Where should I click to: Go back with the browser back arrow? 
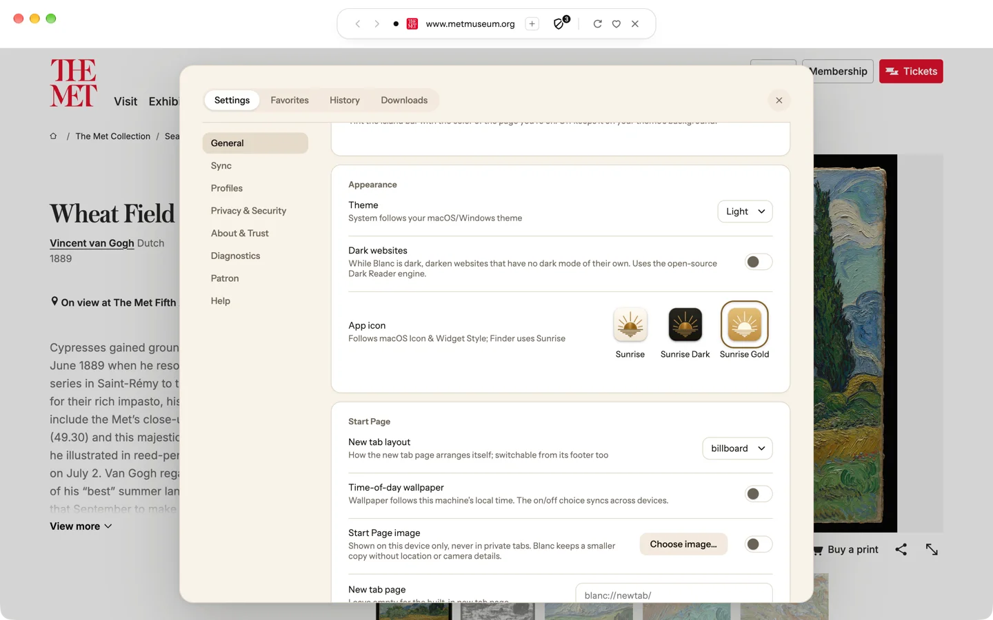(x=358, y=24)
